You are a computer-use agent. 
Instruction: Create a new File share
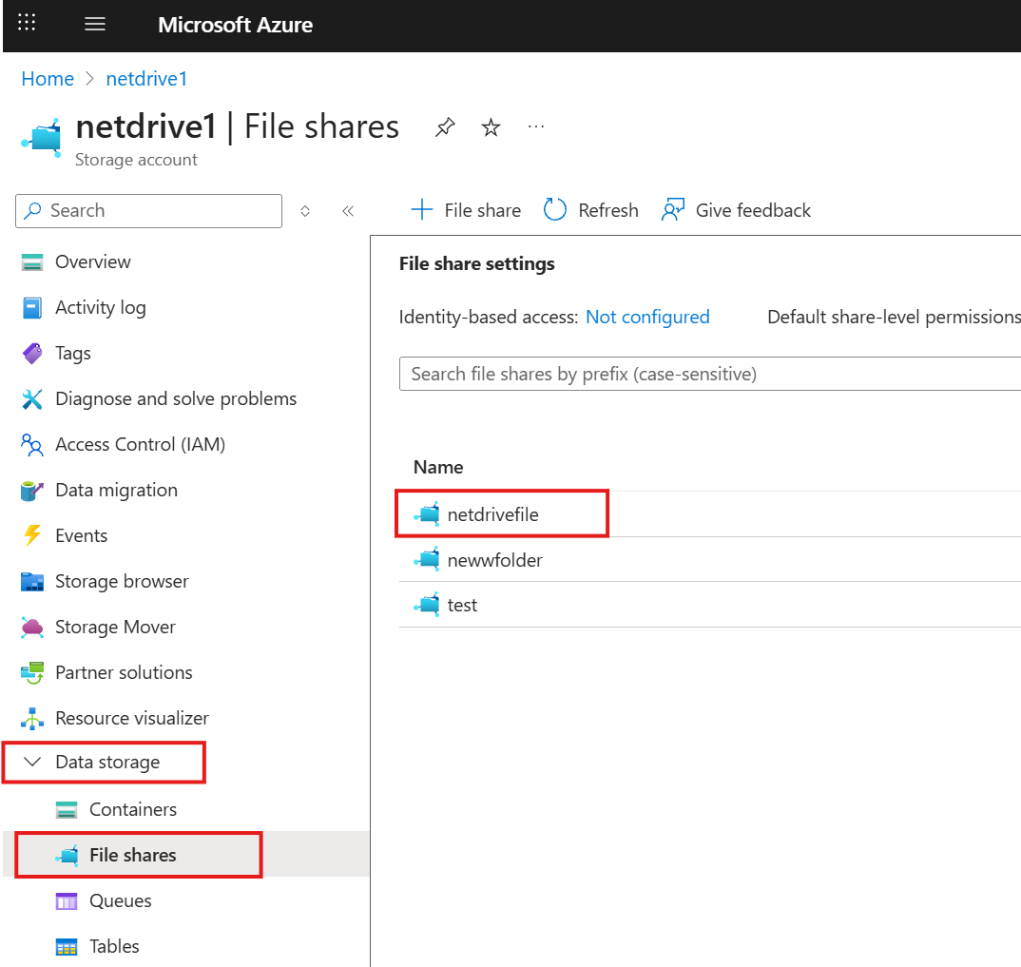(465, 209)
